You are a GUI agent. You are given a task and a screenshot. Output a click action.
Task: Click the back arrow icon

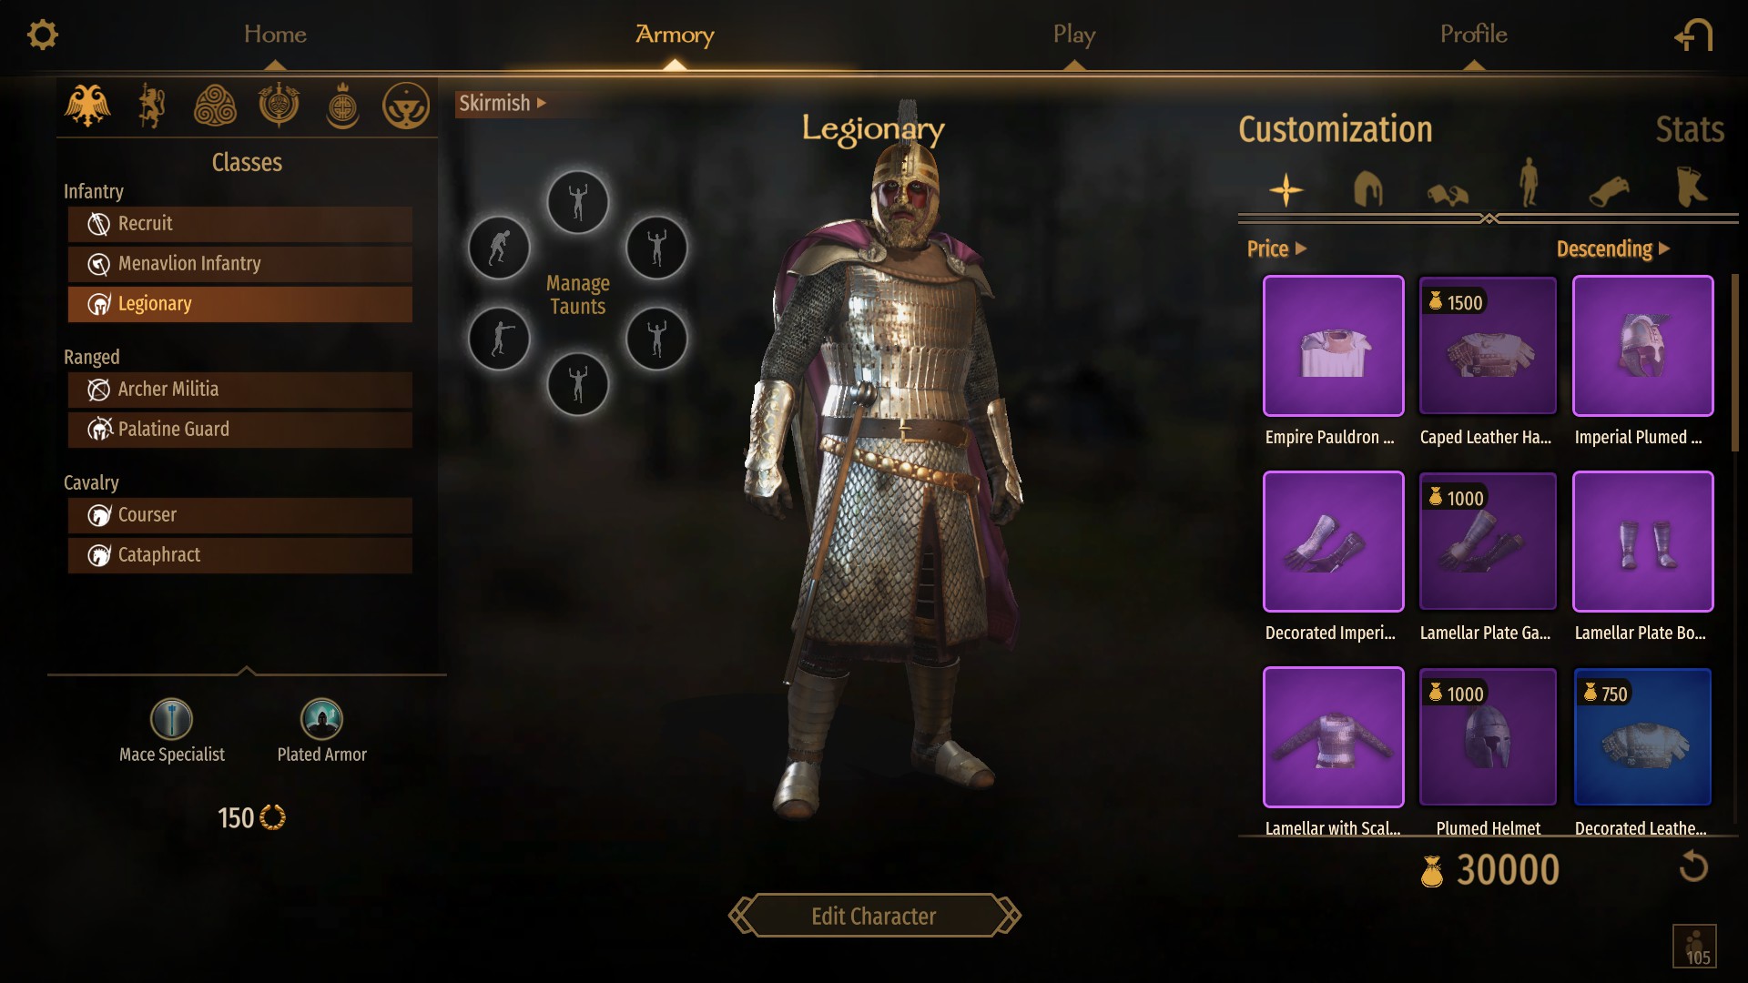click(x=1693, y=35)
